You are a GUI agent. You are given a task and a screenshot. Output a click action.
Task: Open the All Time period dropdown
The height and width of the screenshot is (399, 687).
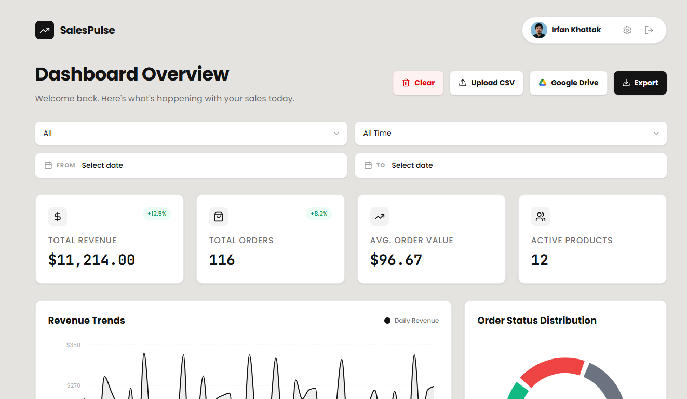511,134
